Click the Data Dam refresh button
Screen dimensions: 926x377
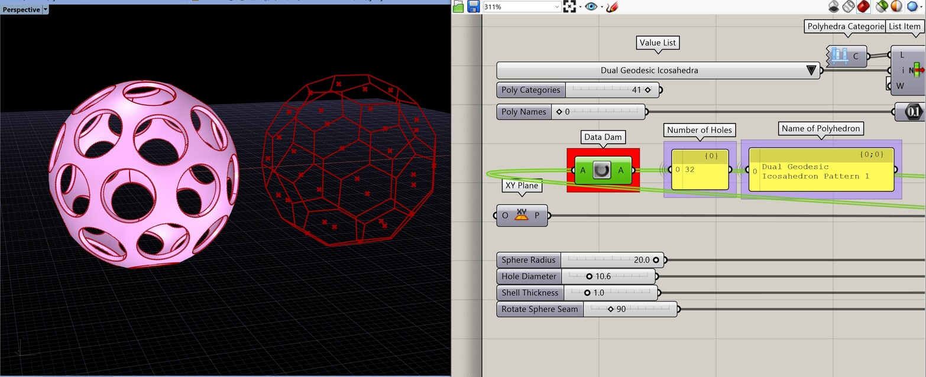(x=603, y=171)
